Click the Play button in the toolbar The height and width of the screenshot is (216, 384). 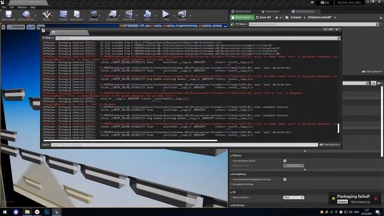(x=166, y=16)
